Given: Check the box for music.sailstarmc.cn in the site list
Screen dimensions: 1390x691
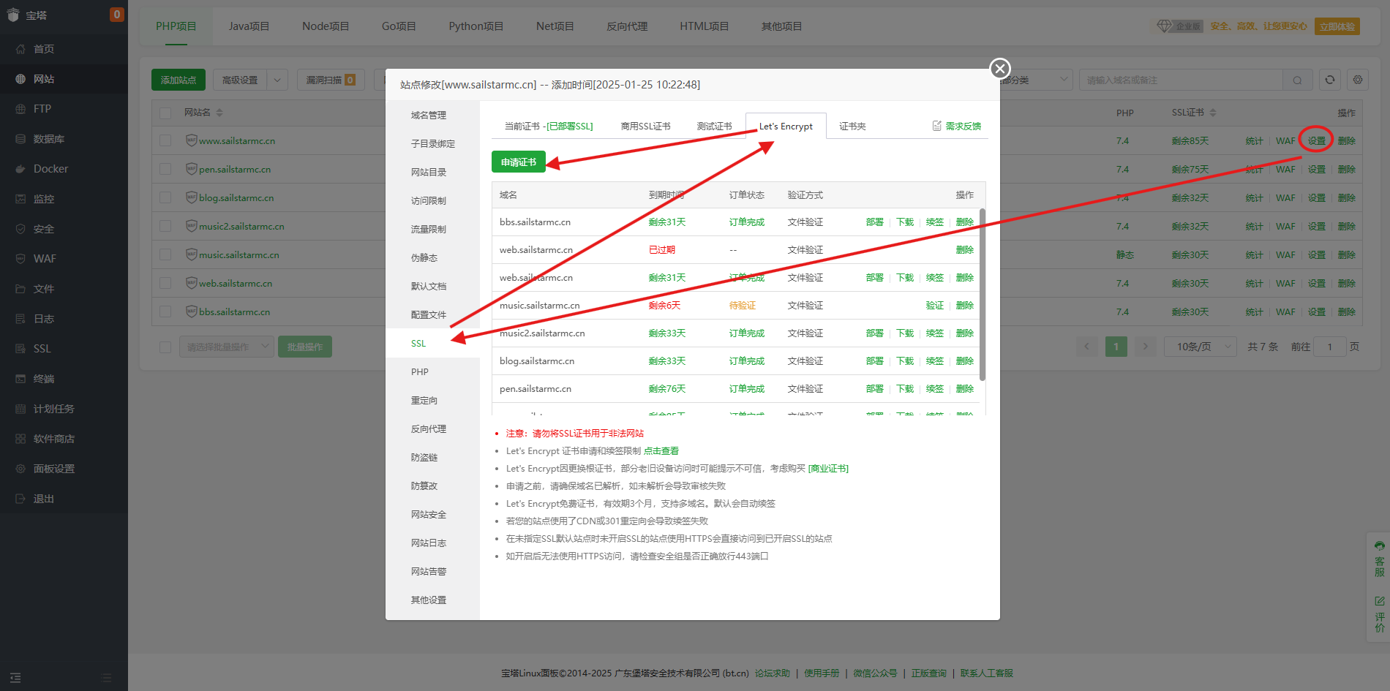Looking at the screenshot, I should pyautogui.click(x=165, y=254).
